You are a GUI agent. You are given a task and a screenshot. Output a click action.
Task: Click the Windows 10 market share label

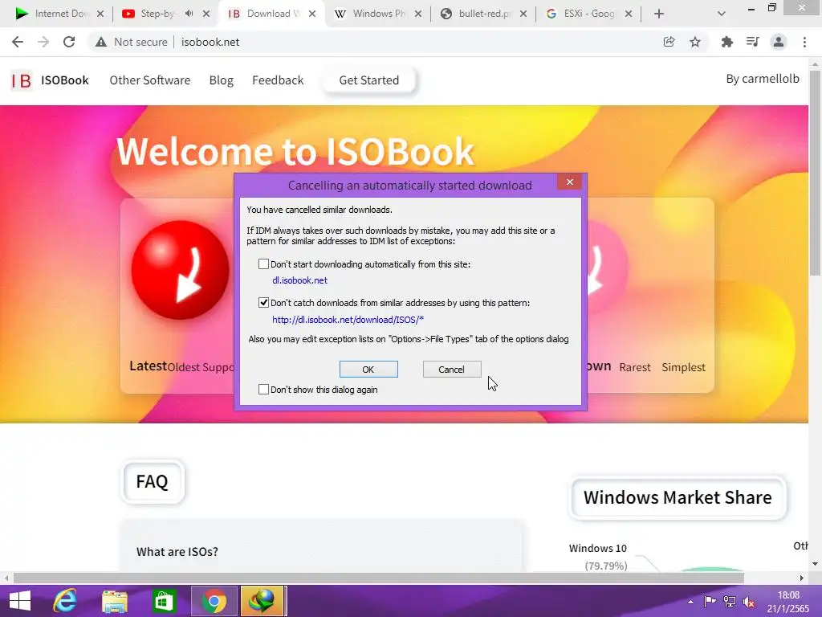pos(597,548)
